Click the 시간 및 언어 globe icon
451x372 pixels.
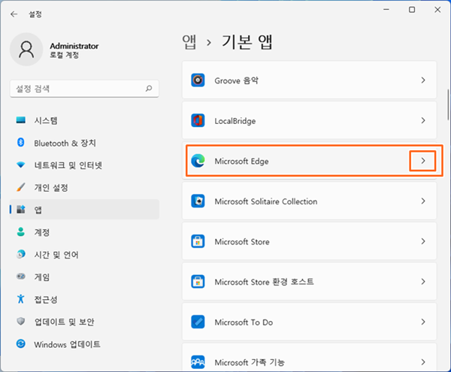pyautogui.click(x=21, y=254)
